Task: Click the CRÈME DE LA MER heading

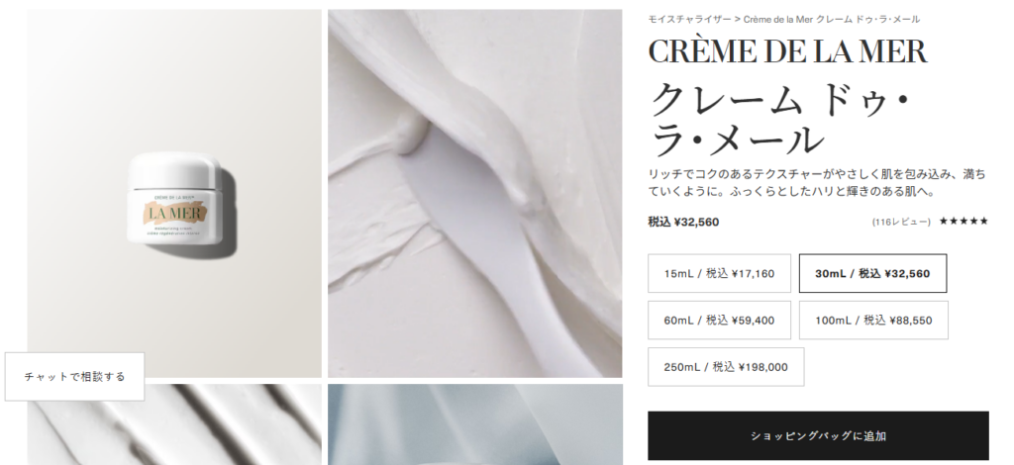Action: pos(787,51)
